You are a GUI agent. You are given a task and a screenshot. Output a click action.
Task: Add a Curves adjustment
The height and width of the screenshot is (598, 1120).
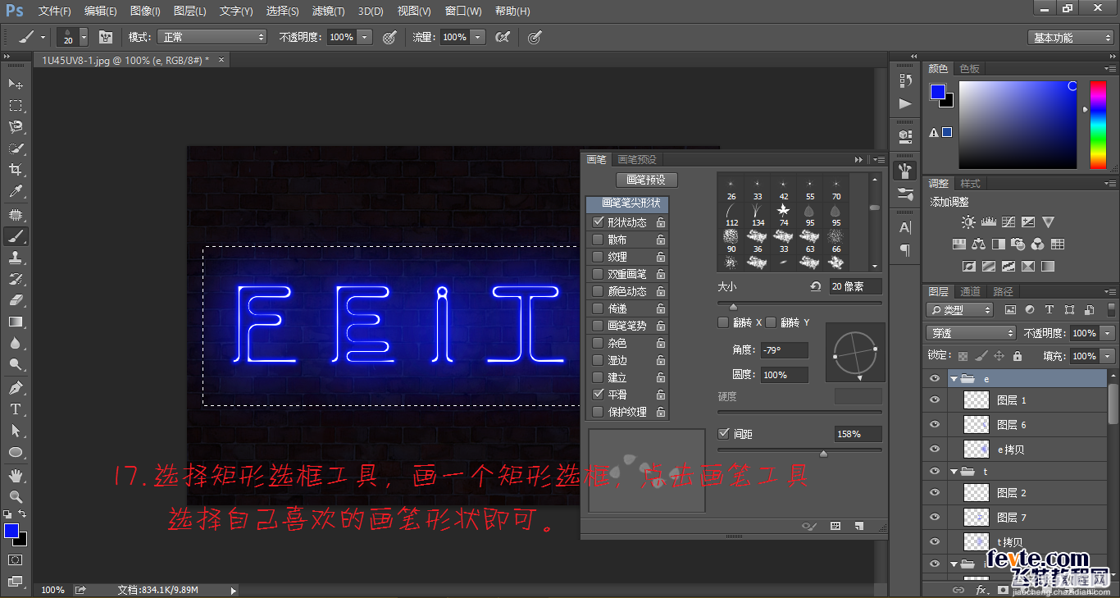1008,222
